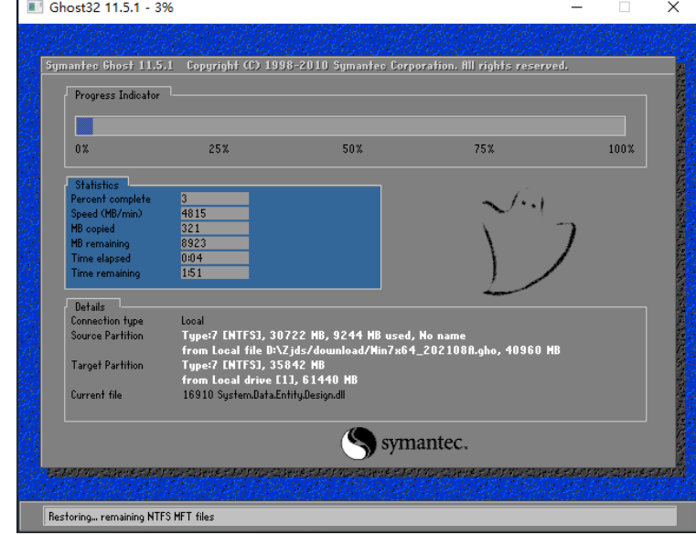
Task: Click 'from Local drive [1], 61440 MB'
Action: coord(270,380)
